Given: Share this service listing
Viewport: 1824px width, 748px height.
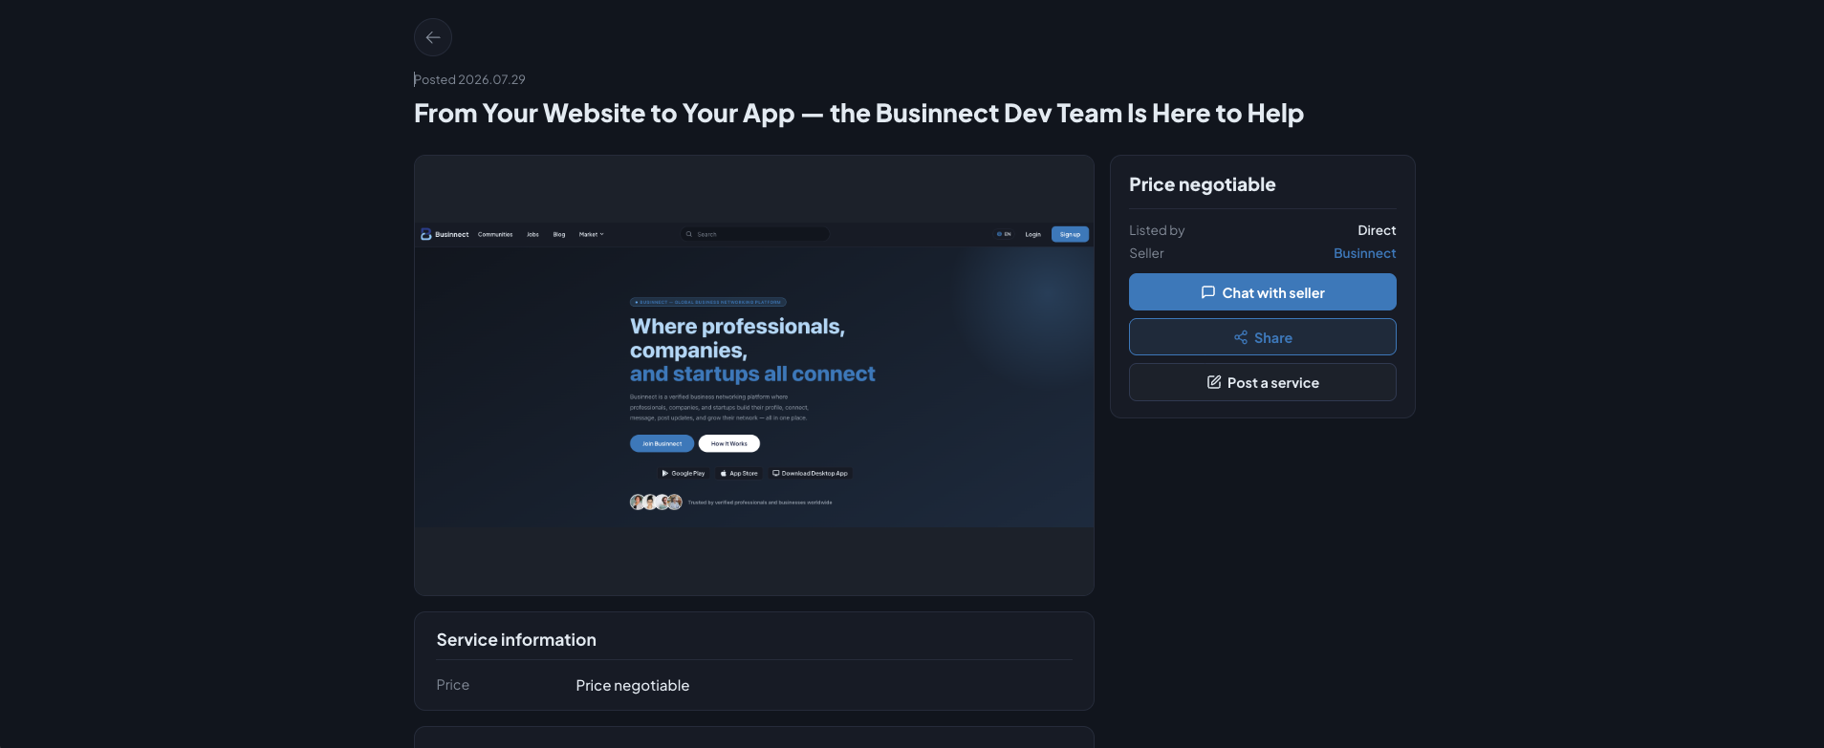Looking at the screenshot, I should point(1262,337).
